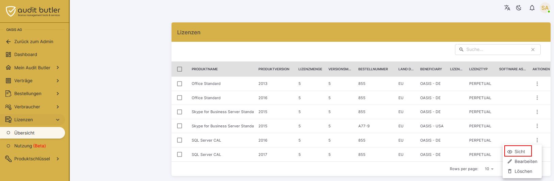Open the Dashboard menu item
Viewport: 554px width, 181px height.
[x=32, y=55]
